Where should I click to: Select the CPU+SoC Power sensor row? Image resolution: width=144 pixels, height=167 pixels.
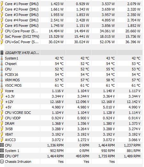pyautogui.click(x=71, y=42)
